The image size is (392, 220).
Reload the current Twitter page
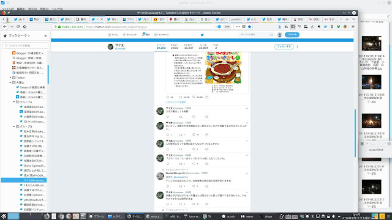point(18,27)
